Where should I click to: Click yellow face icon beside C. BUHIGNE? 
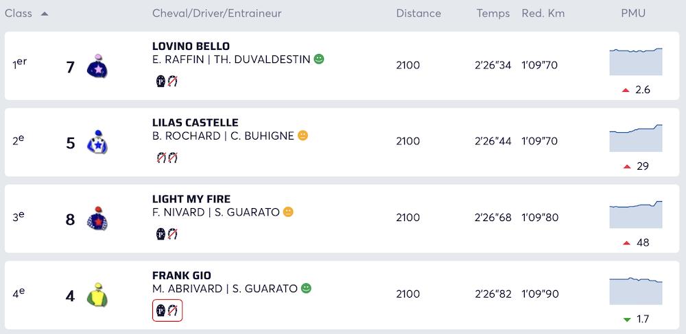tap(303, 136)
